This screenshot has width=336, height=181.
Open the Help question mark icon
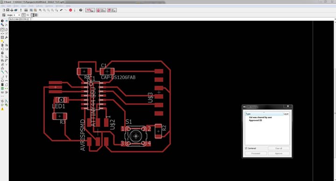click(x=81, y=10)
